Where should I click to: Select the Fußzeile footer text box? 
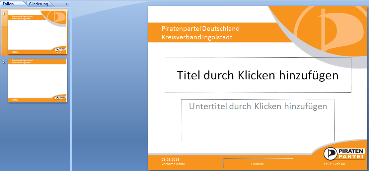258,164
